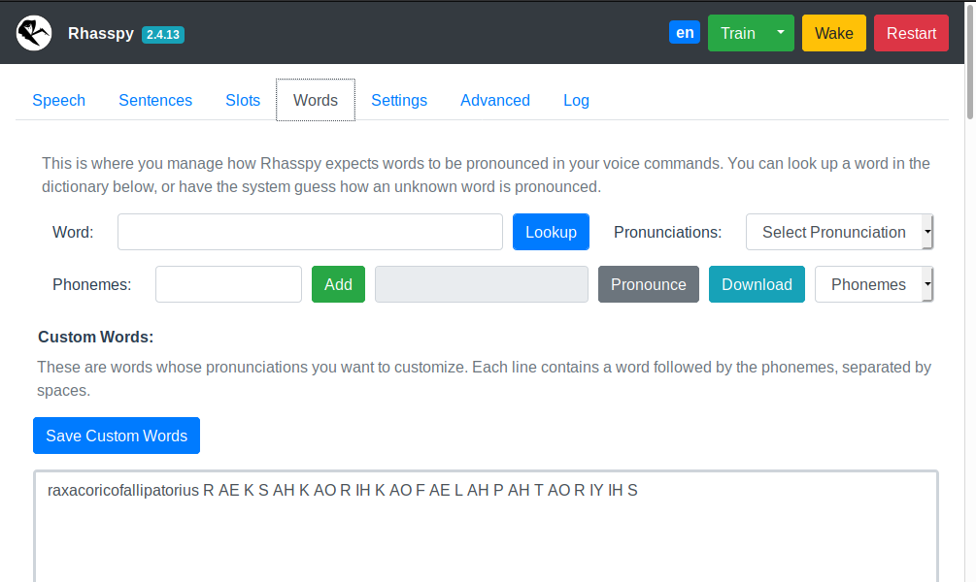This screenshot has width=976, height=582.
Task: Click the teal Download button
Action: coord(757,284)
